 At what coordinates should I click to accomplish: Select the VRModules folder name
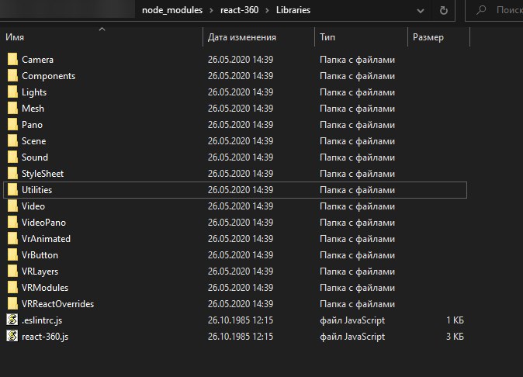(x=45, y=288)
